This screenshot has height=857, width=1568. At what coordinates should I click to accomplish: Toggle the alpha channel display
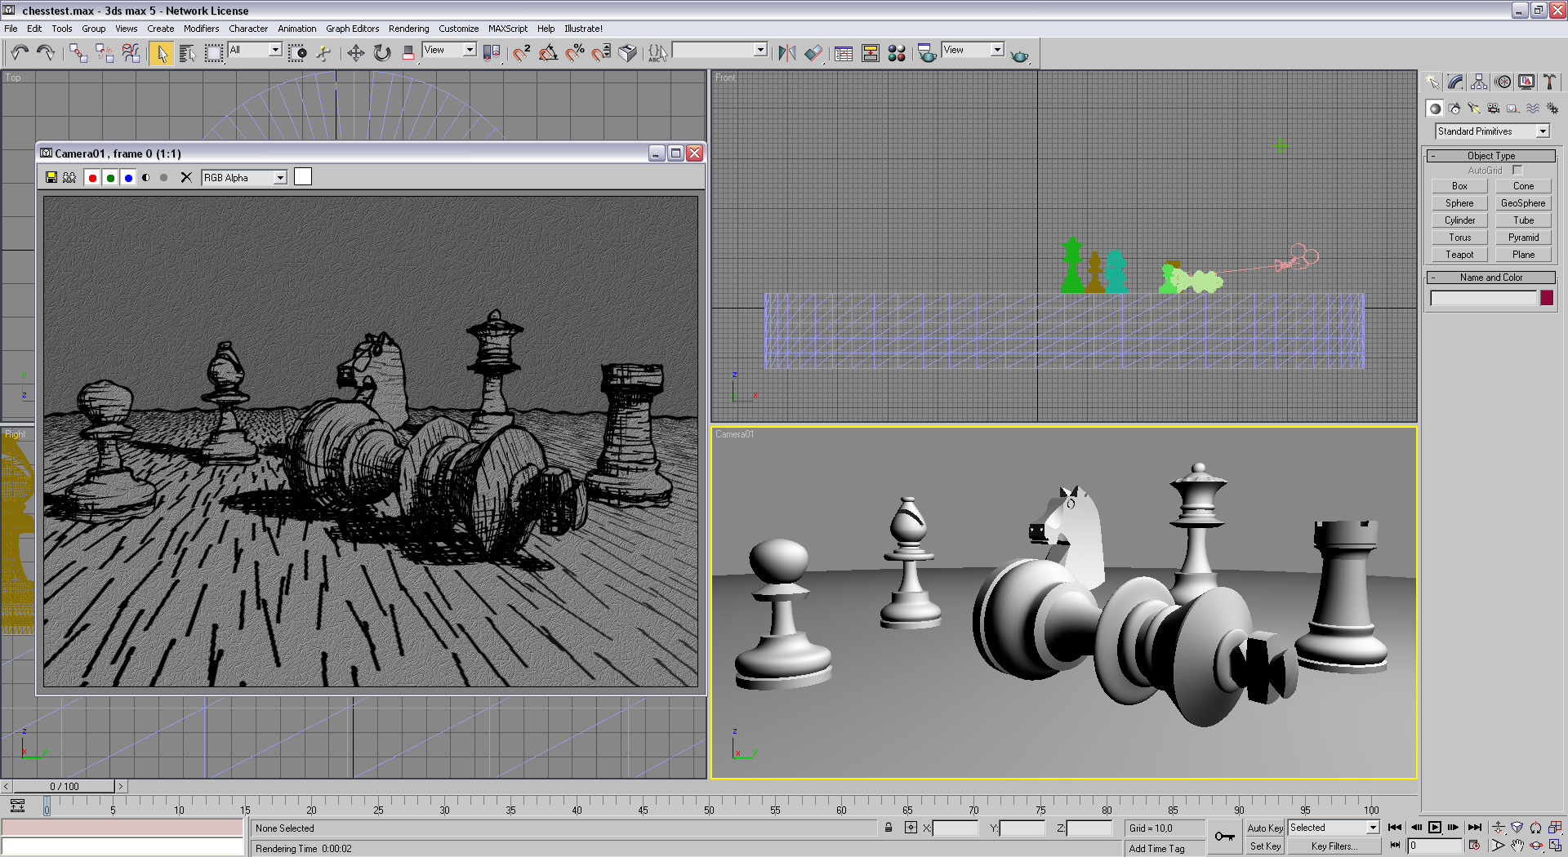[x=146, y=177]
